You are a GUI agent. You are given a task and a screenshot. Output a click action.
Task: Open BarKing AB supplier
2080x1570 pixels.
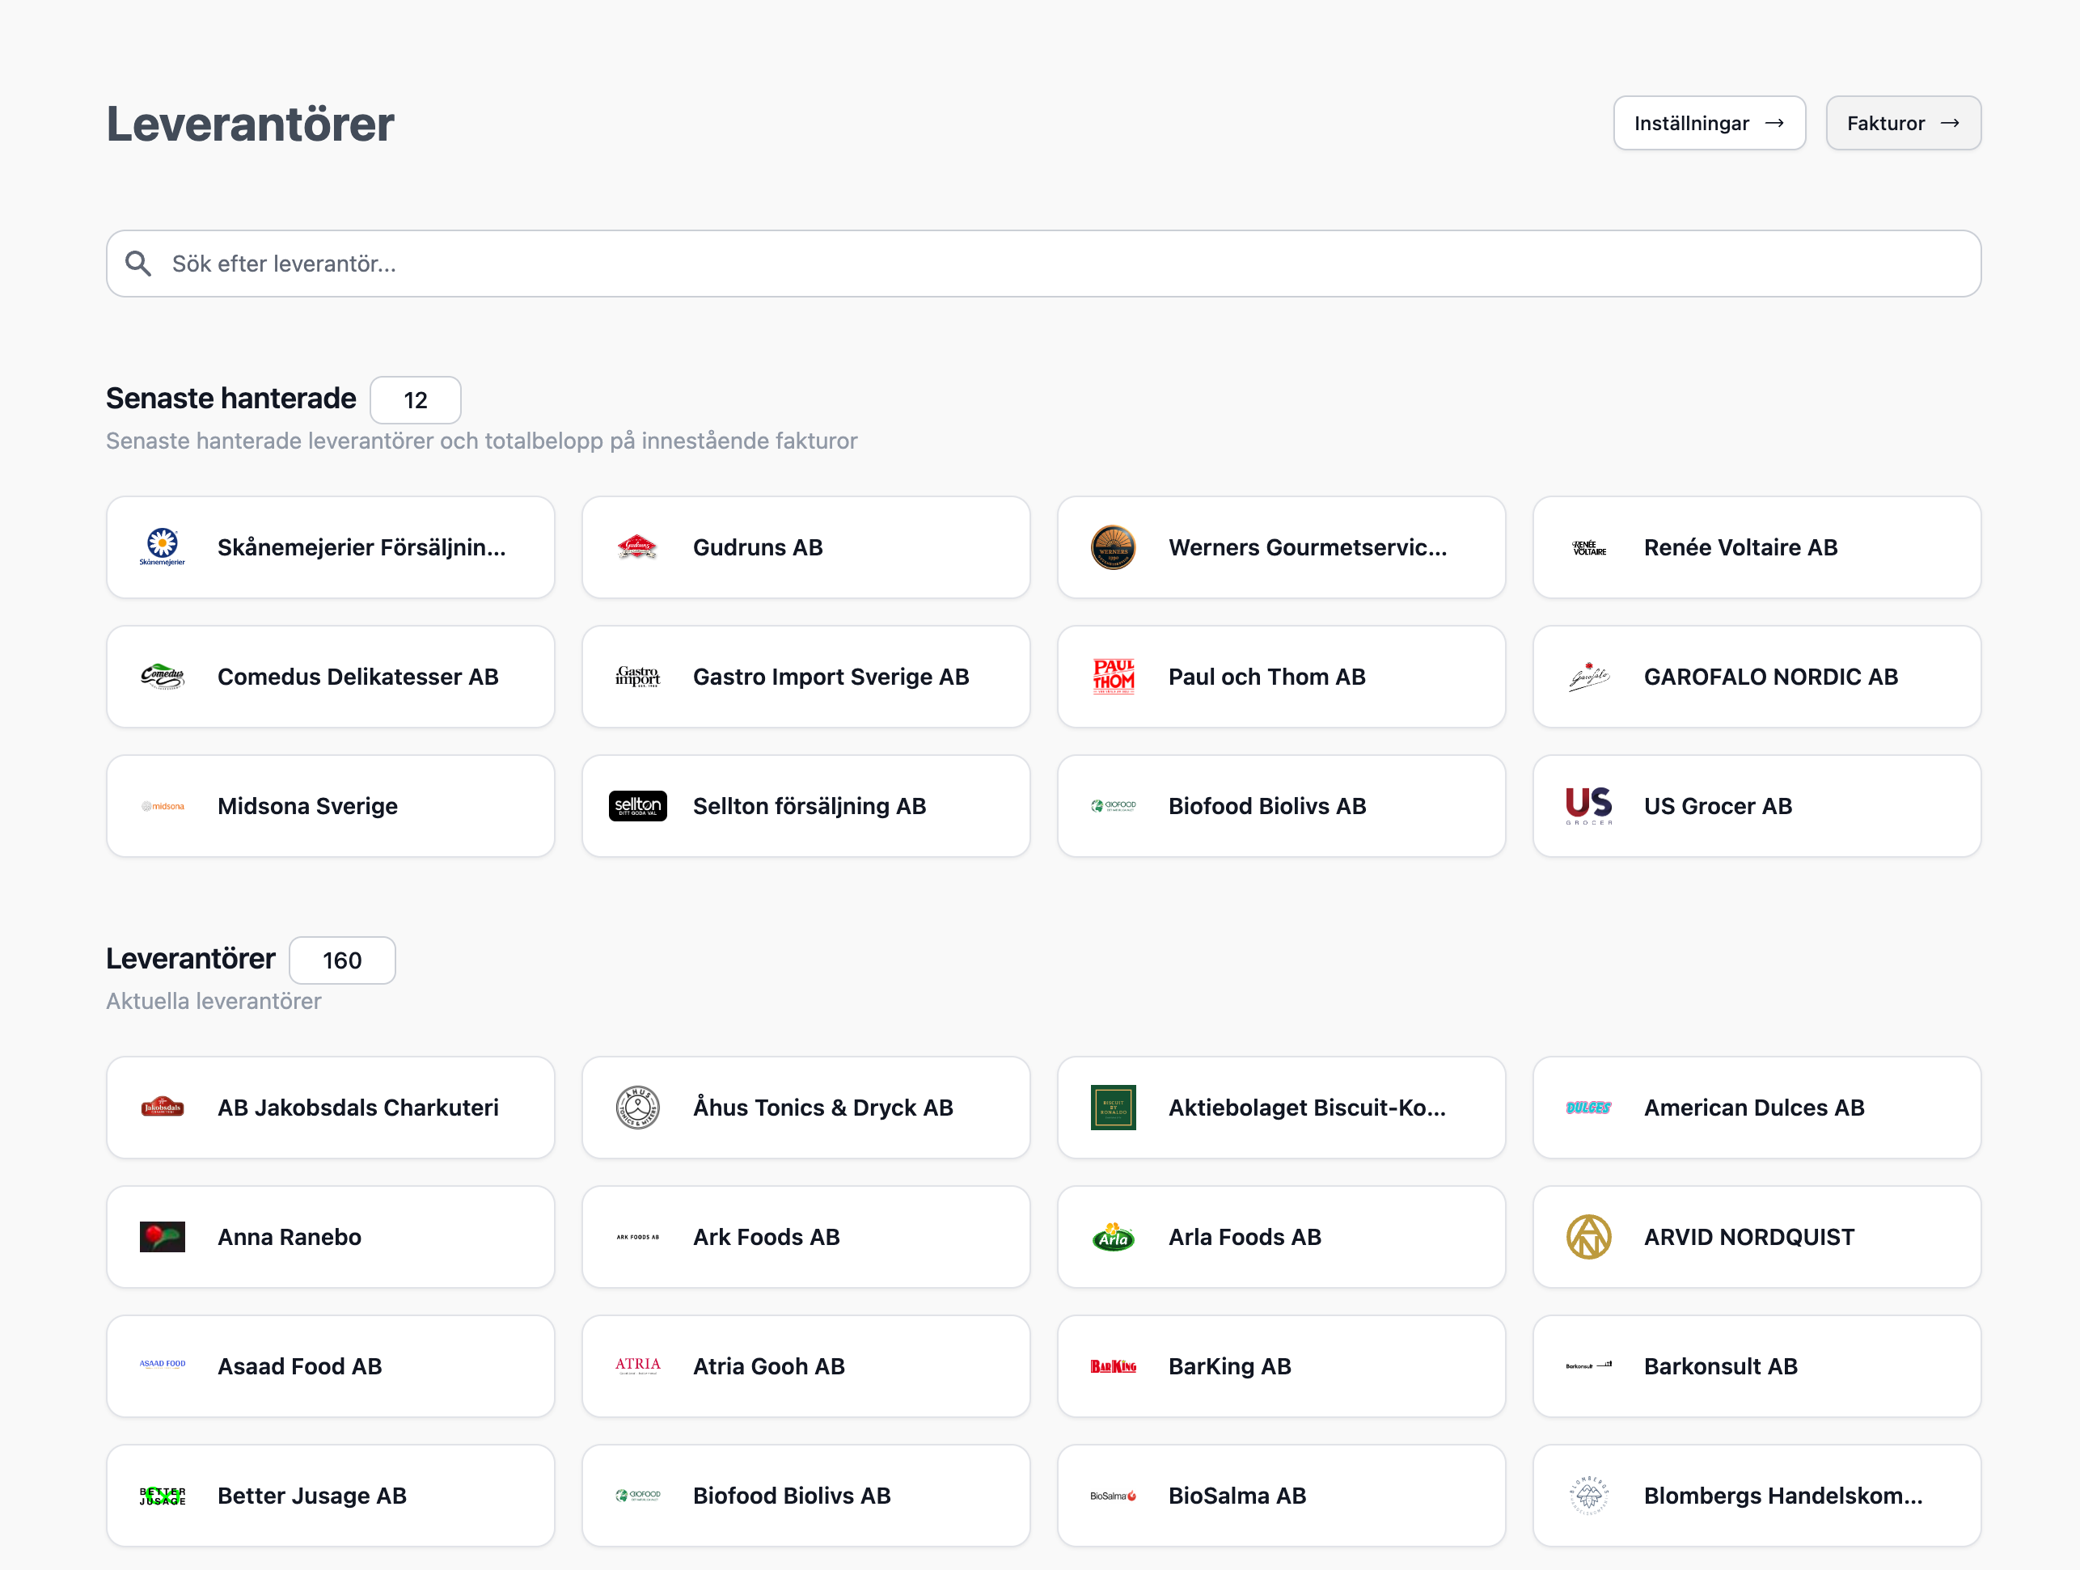pos(1282,1367)
